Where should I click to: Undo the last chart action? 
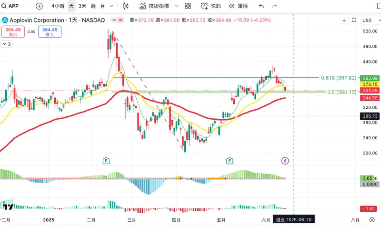point(261,6)
